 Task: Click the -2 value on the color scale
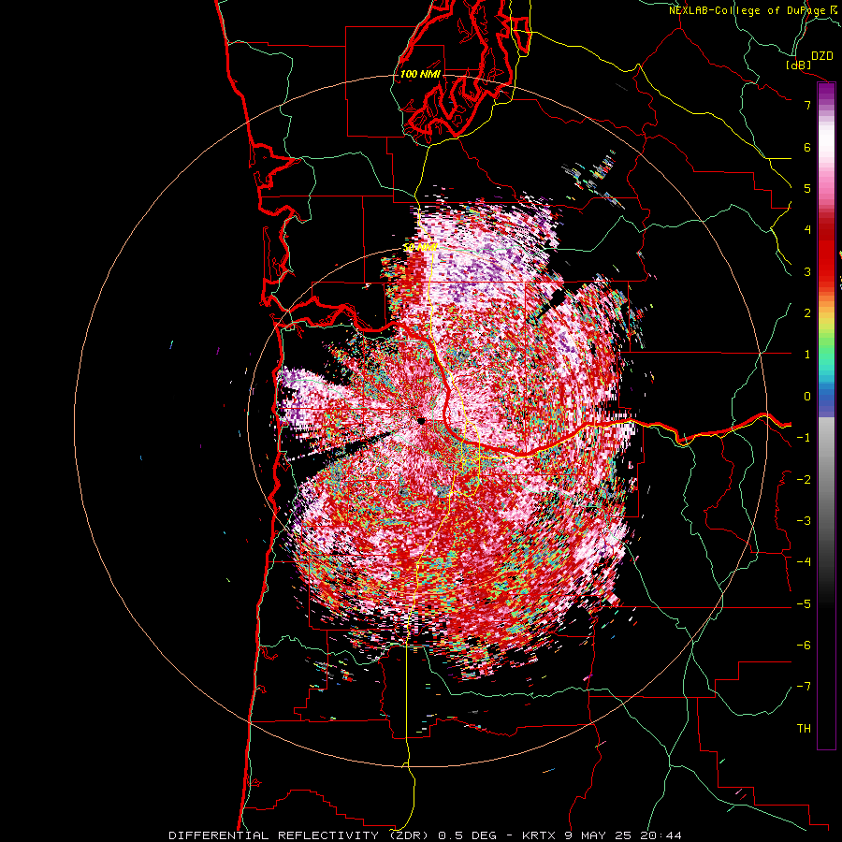click(804, 479)
